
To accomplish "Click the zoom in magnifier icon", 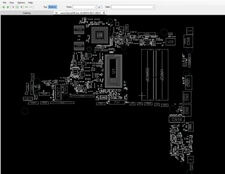I will (13, 7).
